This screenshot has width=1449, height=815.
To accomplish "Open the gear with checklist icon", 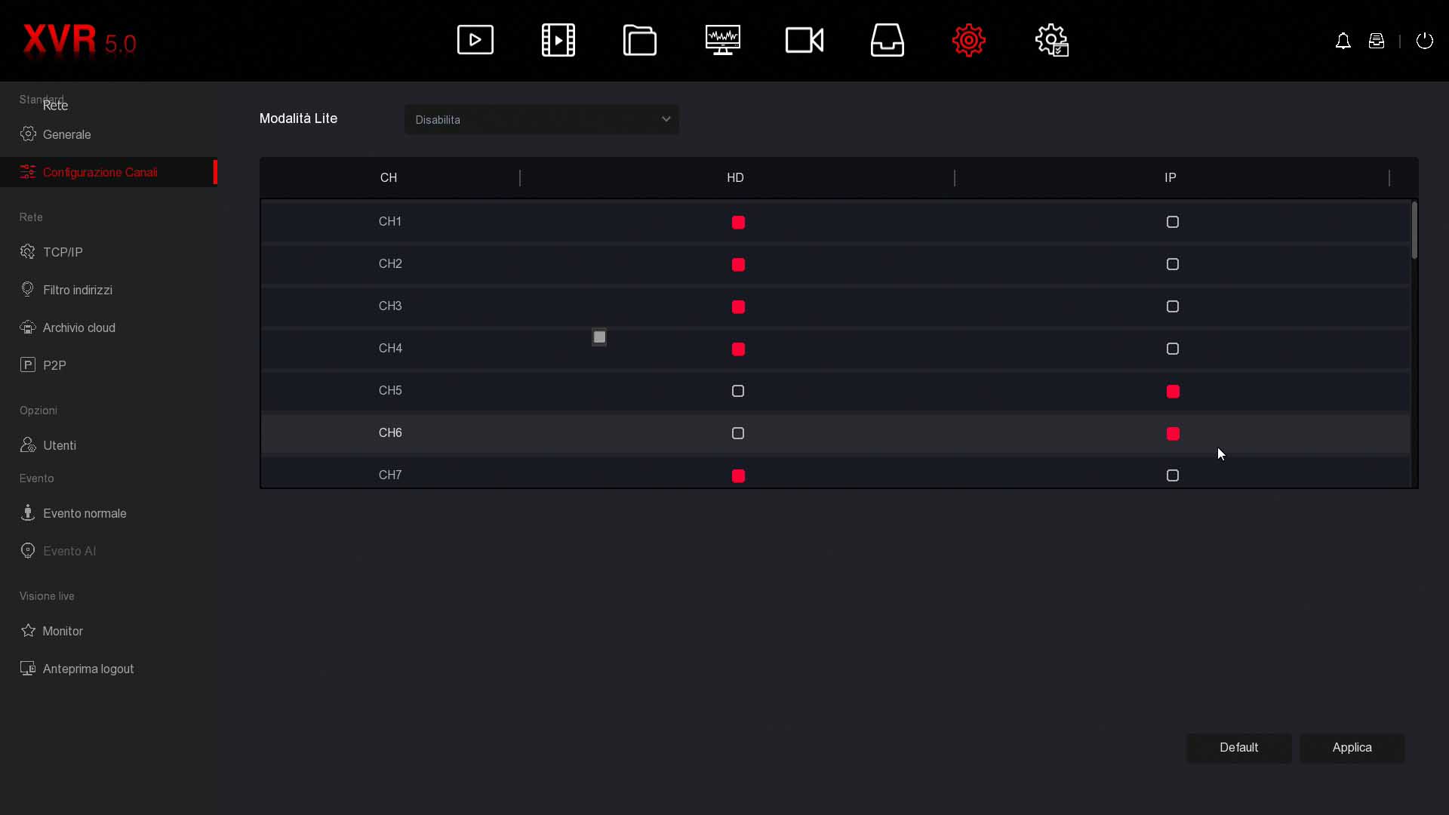I will 1051,40.
